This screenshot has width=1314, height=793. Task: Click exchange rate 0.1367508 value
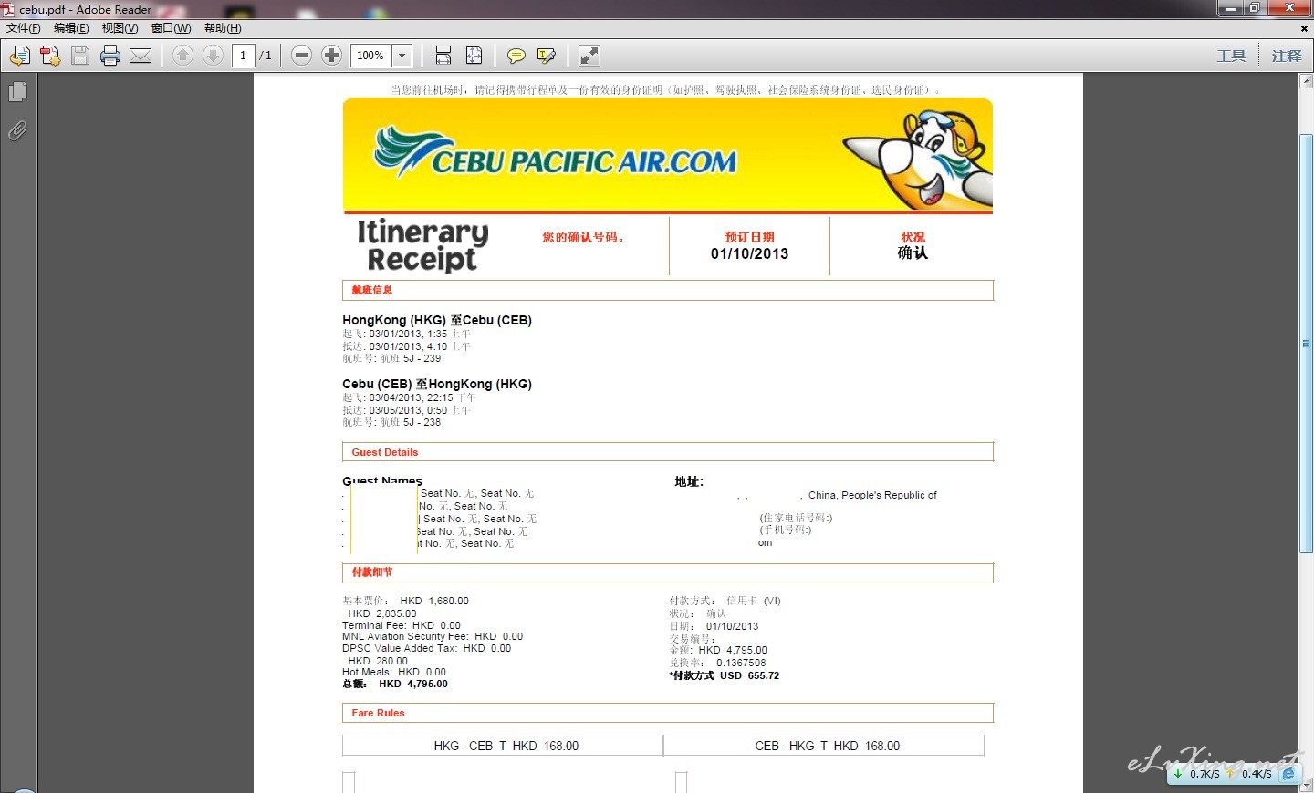coord(741,663)
